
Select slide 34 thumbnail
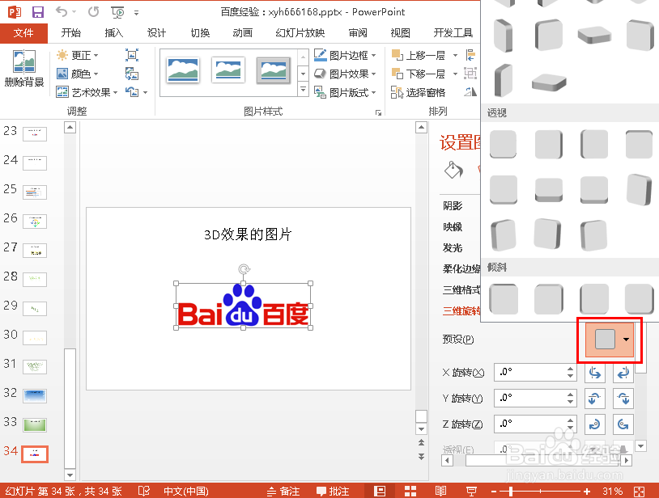[35, 454]
